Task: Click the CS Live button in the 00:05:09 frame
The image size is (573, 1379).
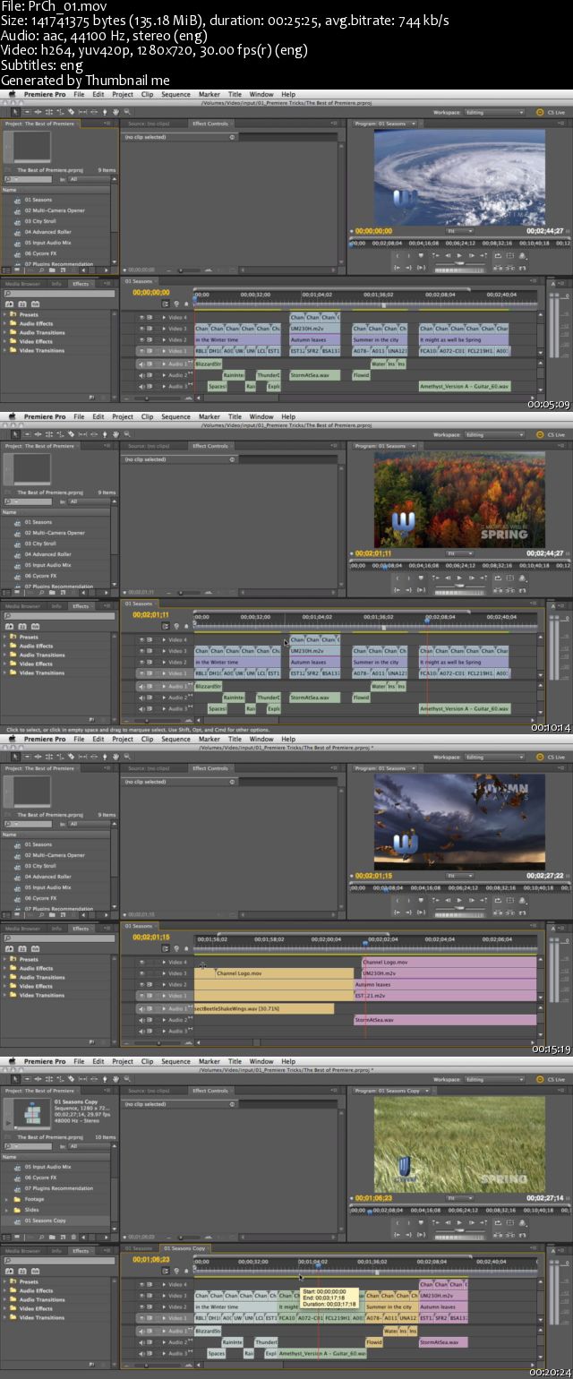Action: click(552, 113)
